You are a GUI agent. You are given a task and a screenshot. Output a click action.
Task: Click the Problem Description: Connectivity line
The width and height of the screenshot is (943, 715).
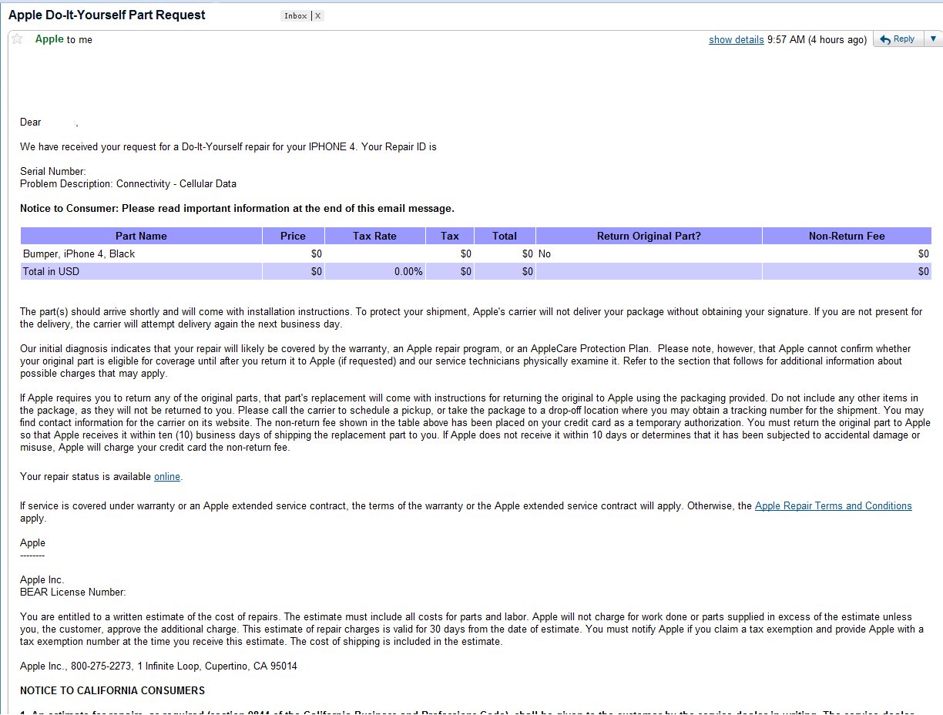tap(128, 184)
